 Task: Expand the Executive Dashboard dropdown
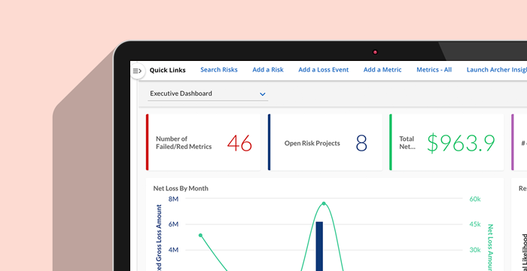pyautogui.click(x=208, y=94)
